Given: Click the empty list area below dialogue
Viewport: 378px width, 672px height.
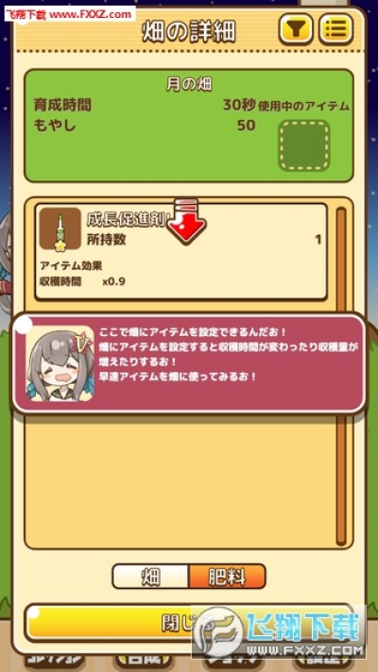Looking at the screenshot, I should [x=180, y=480].
